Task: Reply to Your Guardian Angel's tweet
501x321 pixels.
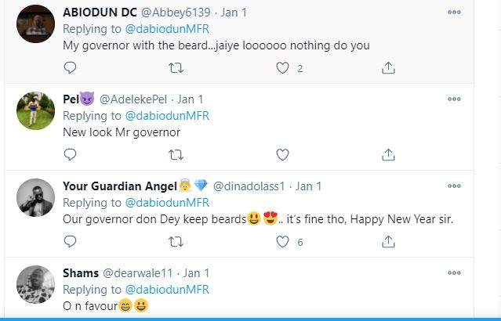Action: pos(70,242)
